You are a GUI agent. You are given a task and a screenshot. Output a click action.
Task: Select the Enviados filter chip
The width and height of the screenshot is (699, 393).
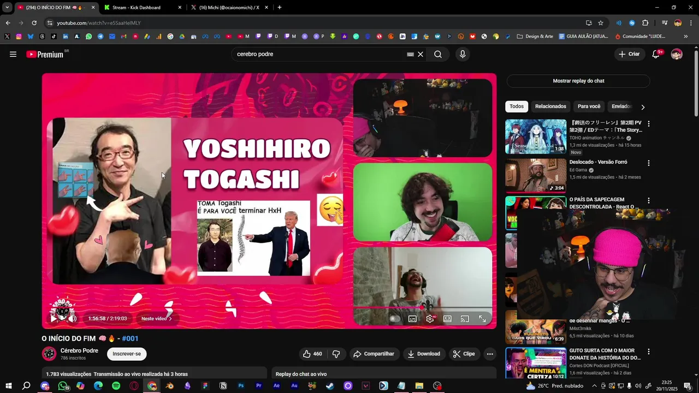point(621,106)
